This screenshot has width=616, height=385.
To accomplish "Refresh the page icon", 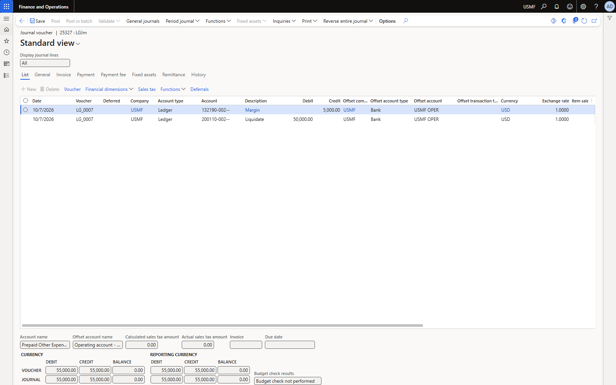I will pyautogui.click(x=584, y=21).
